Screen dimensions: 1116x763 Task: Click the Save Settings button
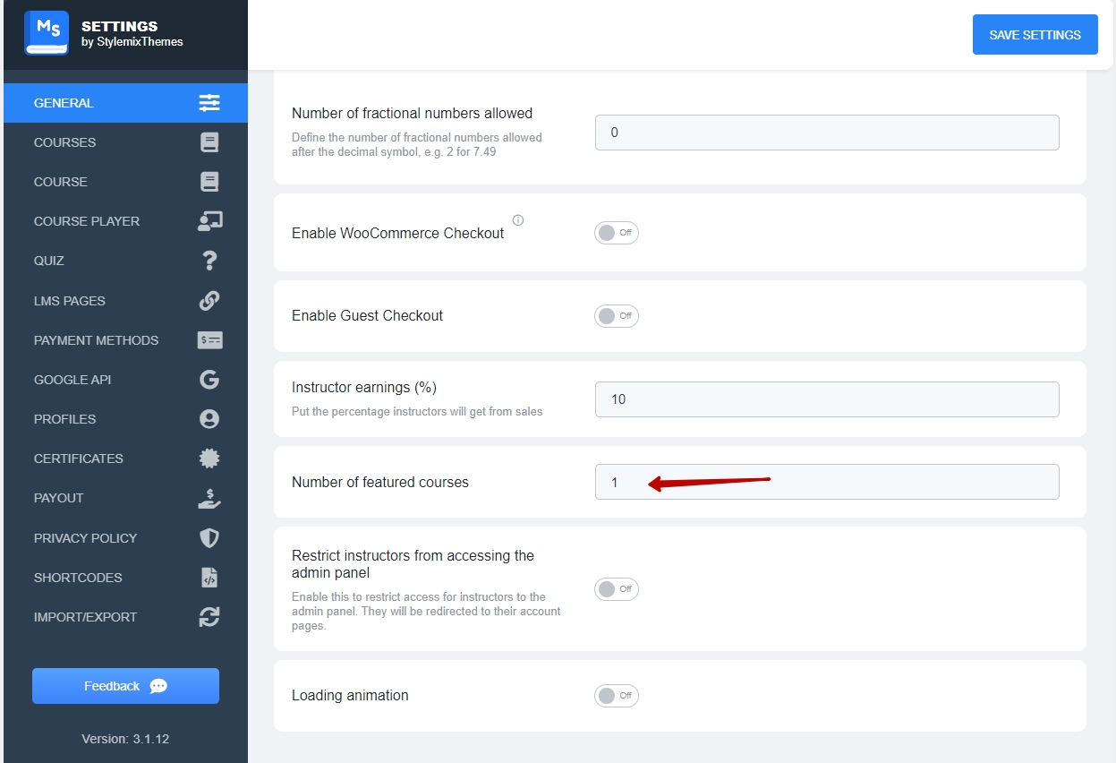[x=1035, y=35]
